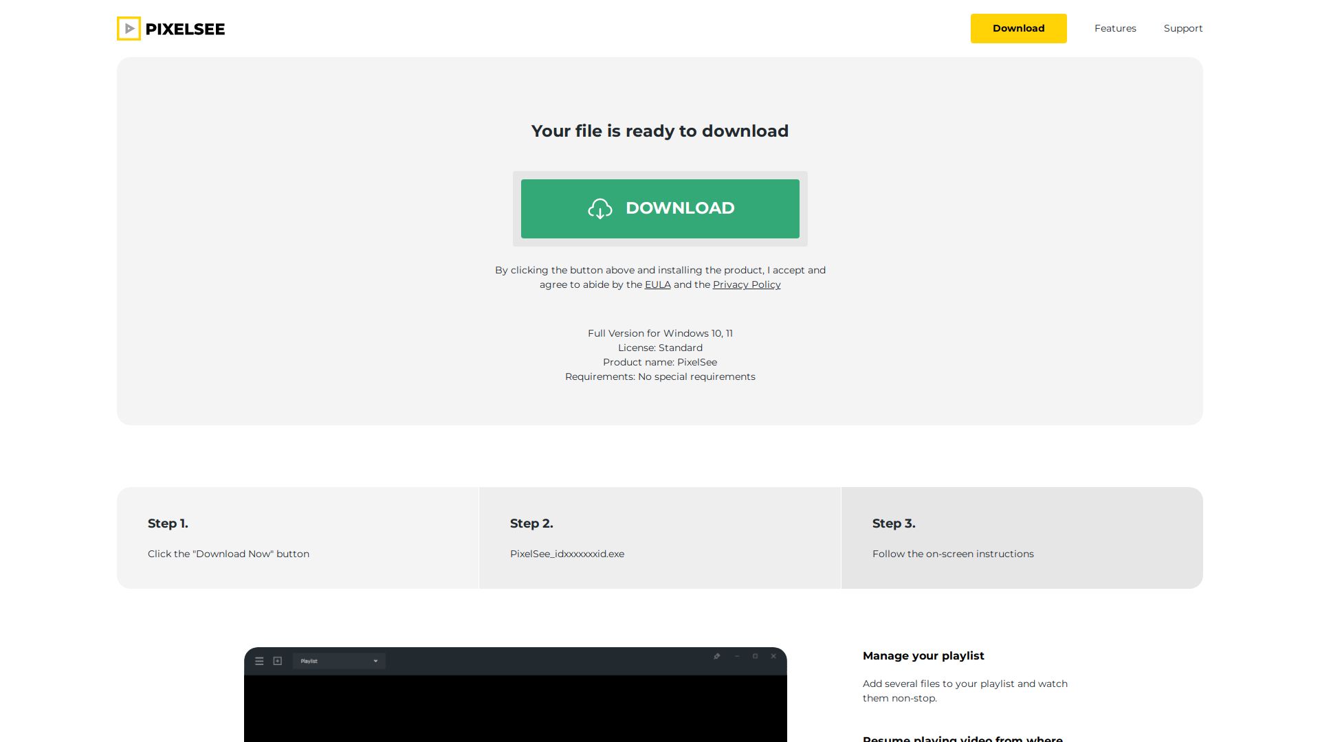The height and width of the screenshot is (742, 1320).
Task: Click the 'Click the "Download Now" button' instruction
Action: click(228, 554)
